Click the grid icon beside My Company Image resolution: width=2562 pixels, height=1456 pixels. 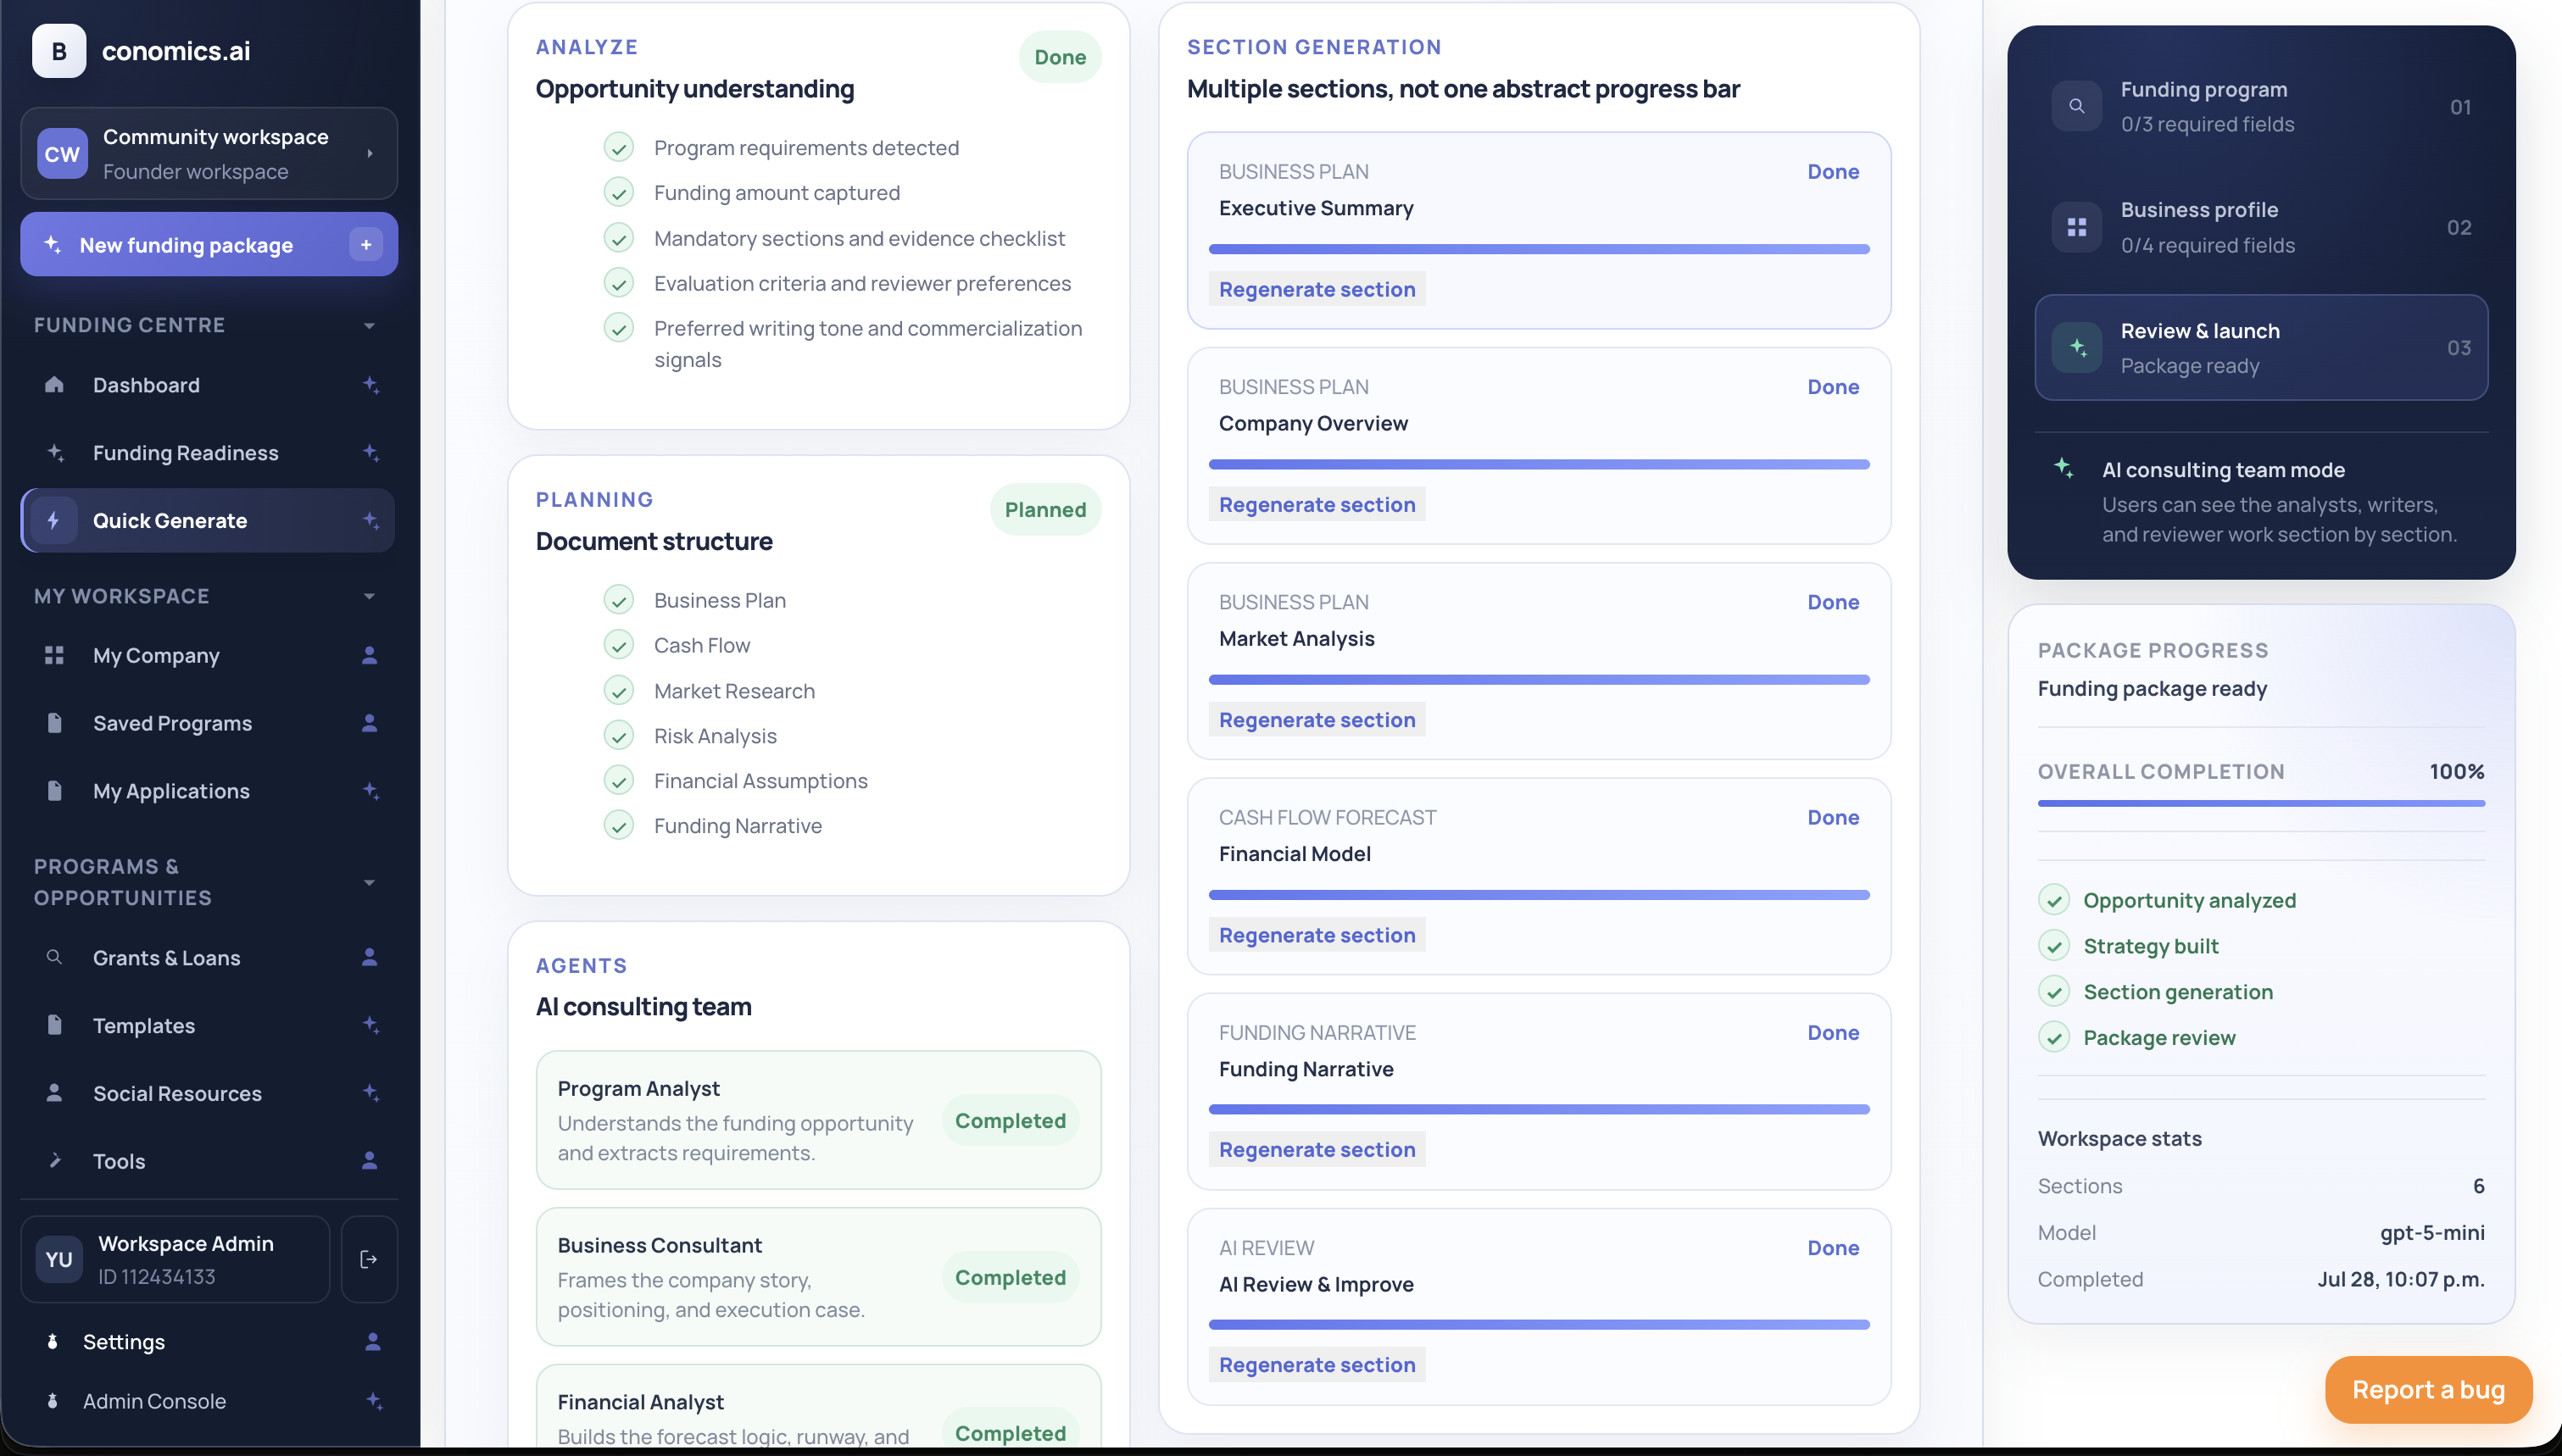click(54, 655)
